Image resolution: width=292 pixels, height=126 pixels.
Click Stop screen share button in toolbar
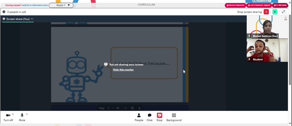159,118
